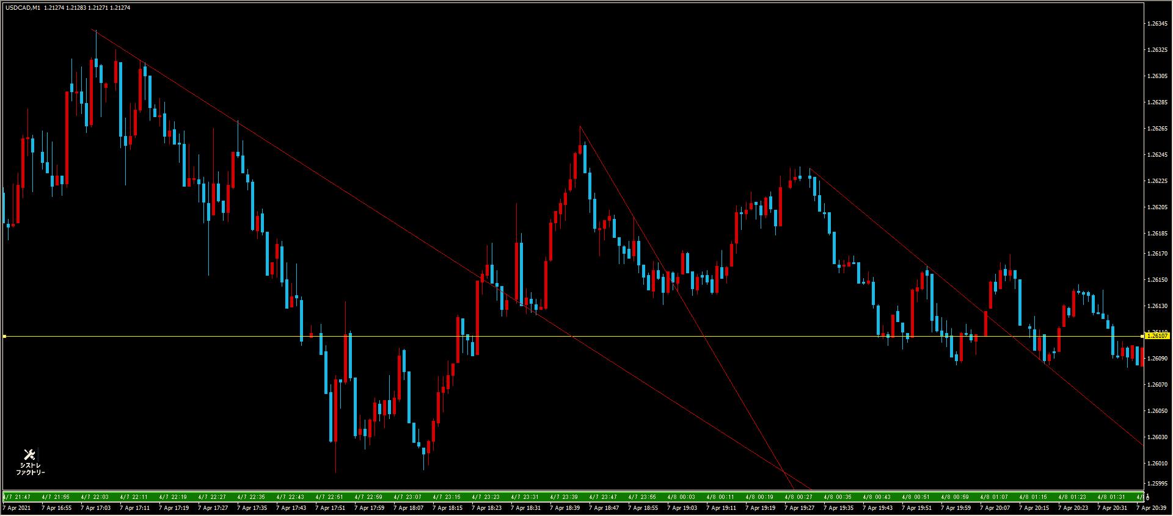
Task: Click the 1.26030 price scale label
Action: (1158, 437)
